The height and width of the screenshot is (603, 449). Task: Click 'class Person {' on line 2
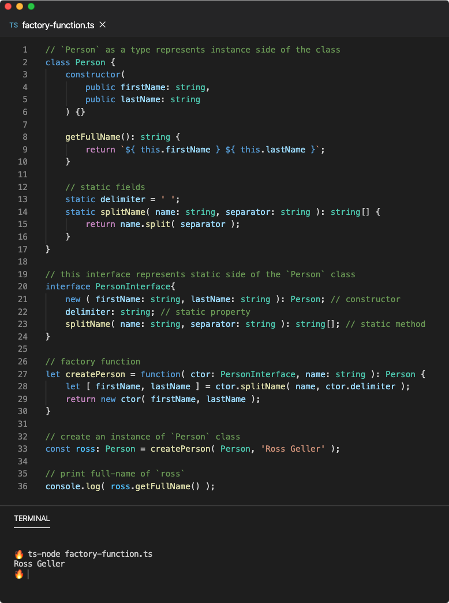click(80, 62)
